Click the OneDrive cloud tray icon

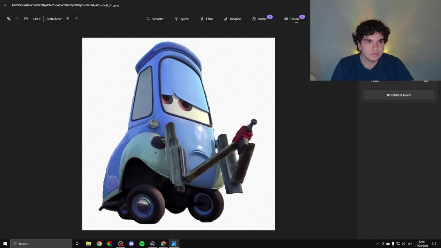[388, 244]
